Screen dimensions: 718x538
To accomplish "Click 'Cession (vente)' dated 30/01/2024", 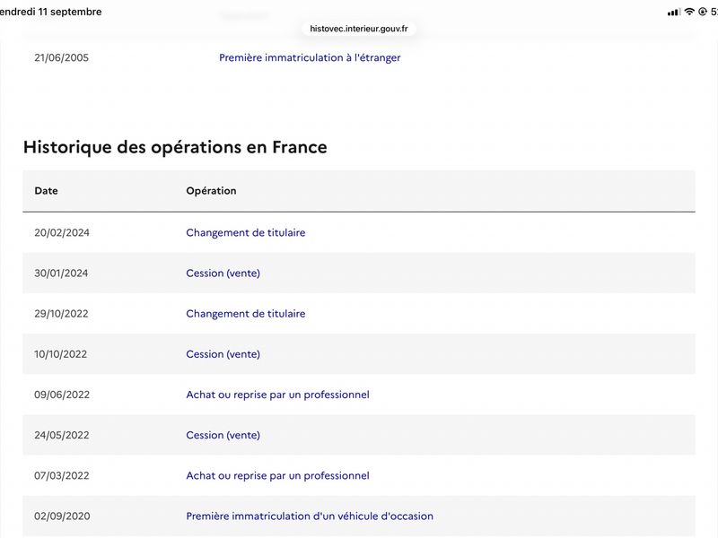I will pyautogui.click(x=223, y=273).
